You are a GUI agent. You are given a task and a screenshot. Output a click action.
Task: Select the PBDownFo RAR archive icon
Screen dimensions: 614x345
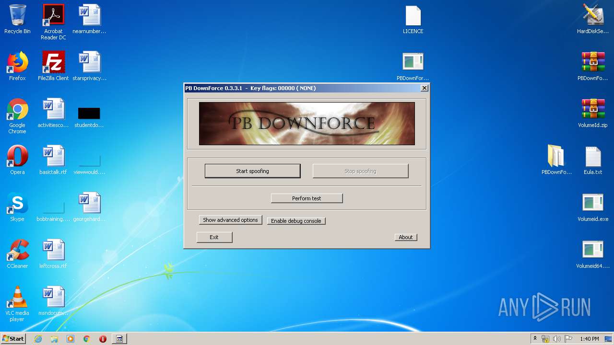(593, 66)
